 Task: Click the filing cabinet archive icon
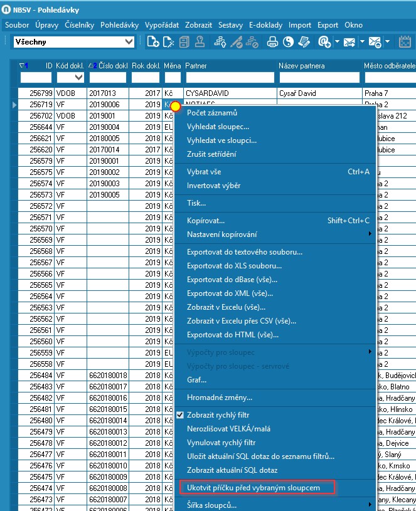[x=184, y=42]
